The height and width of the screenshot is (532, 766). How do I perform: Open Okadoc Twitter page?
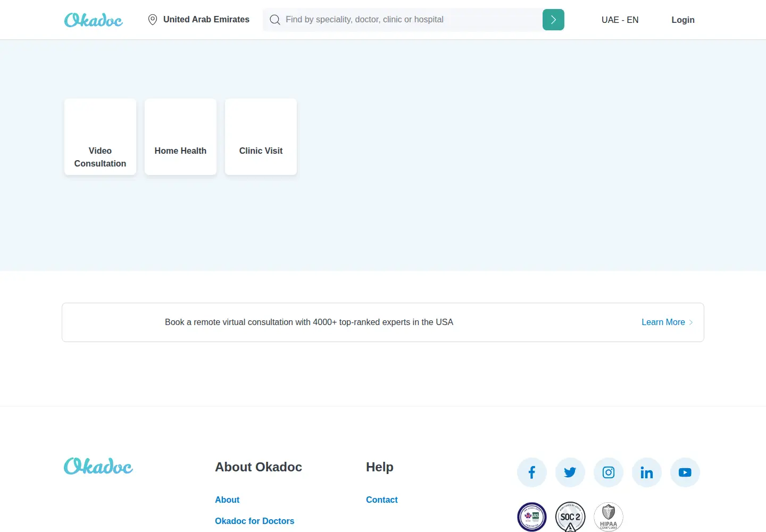coord(570,472)
